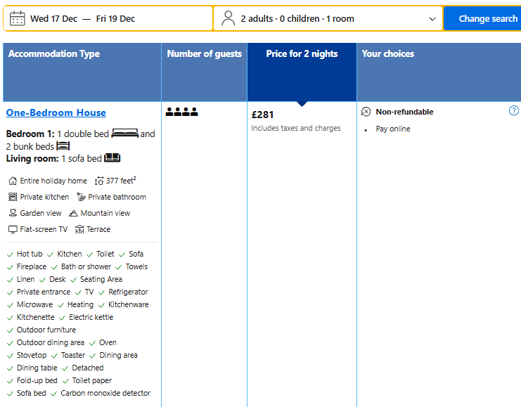521x407 pixels.
Task: Click the Hot tub checkmark item
Action: click(29, 254)
